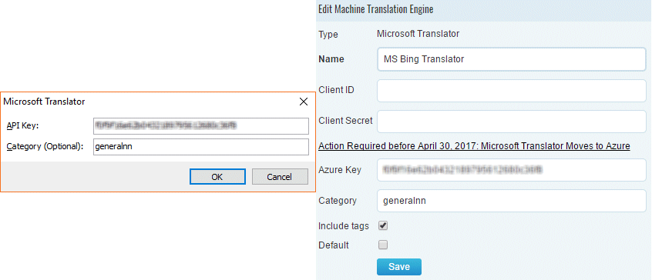
Task: Click the Default label
Action: point(334,245)
